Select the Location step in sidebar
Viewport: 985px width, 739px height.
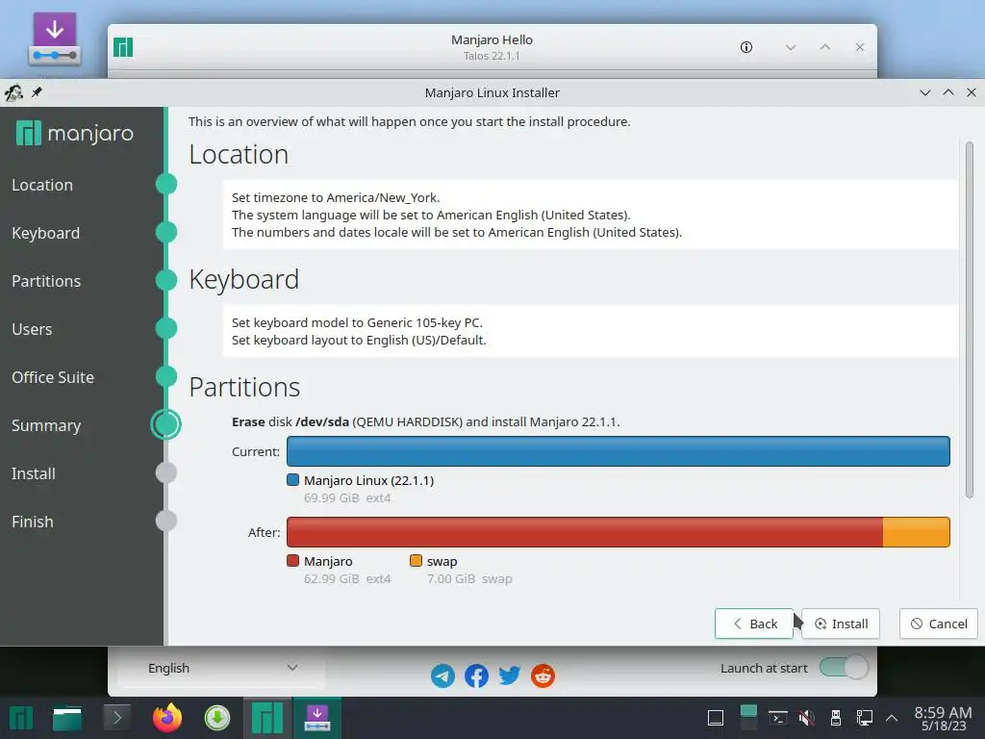tap(42, 185)
